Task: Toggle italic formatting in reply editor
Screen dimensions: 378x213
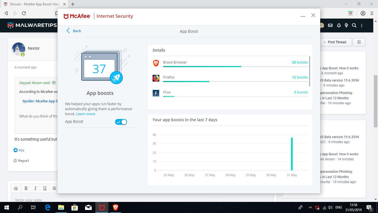Action: [35, 188]
